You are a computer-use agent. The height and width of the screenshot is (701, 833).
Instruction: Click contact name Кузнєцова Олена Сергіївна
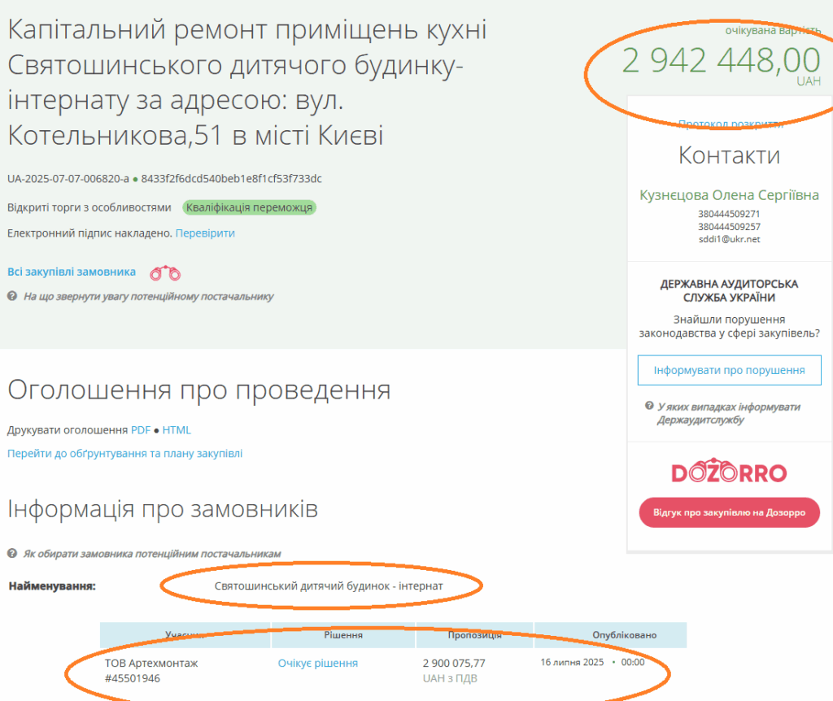[x=729, y=195]
